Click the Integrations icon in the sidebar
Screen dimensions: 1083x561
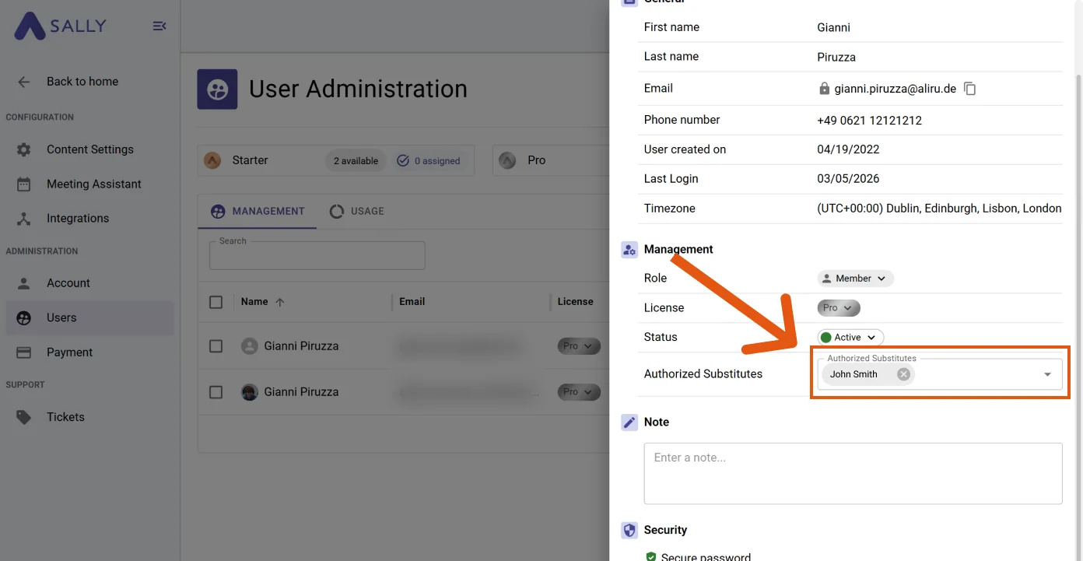click(24, 219)
